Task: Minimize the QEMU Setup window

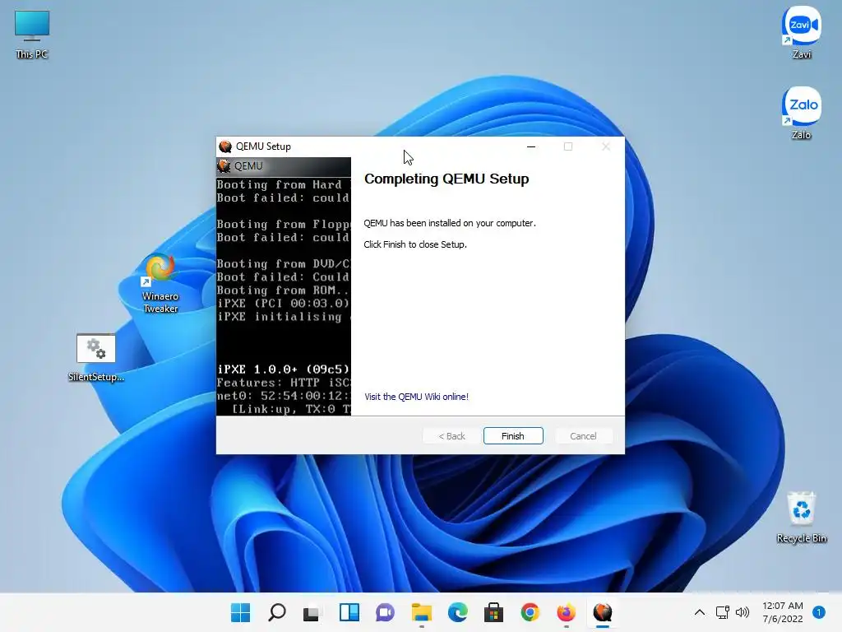Action: (x=531, y=146)
